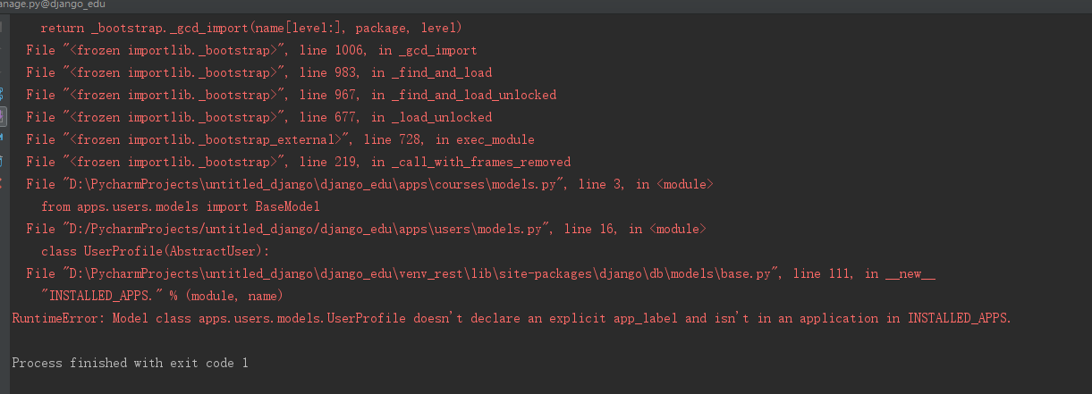Click the line 677 _load_unlocked frame
The width and height of the screenshot is (1092, 394).
click(x=258, y=117)
